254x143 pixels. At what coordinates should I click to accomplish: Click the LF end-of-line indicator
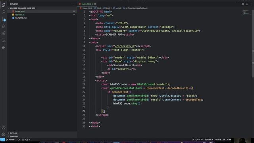[224, 139]
